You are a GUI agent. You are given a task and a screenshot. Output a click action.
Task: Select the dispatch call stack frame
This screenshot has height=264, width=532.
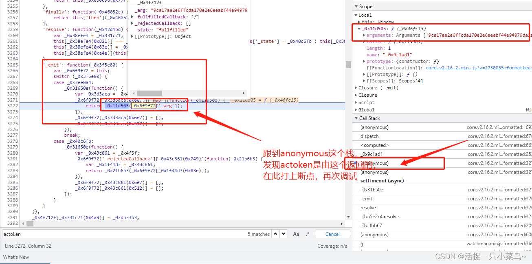(x=369, y=136)
